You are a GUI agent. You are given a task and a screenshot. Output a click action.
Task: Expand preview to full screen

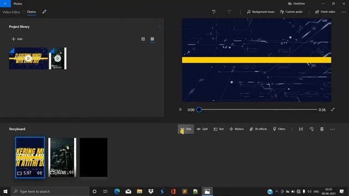coord(333,109)
